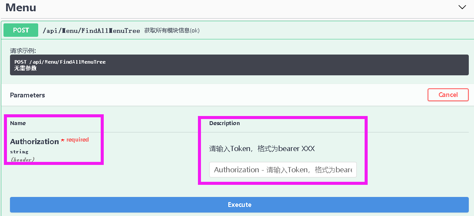Click the '(header)' location label
474x216 pixels.
click(22, 159)
